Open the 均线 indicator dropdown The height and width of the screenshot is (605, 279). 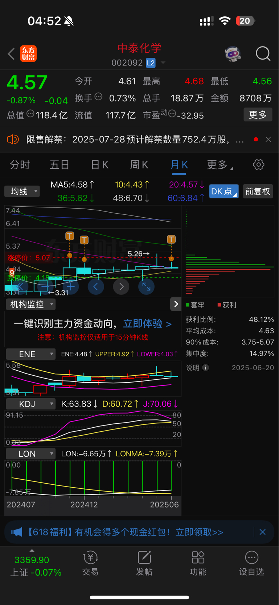pyautogui.click(x=22, y=191)
